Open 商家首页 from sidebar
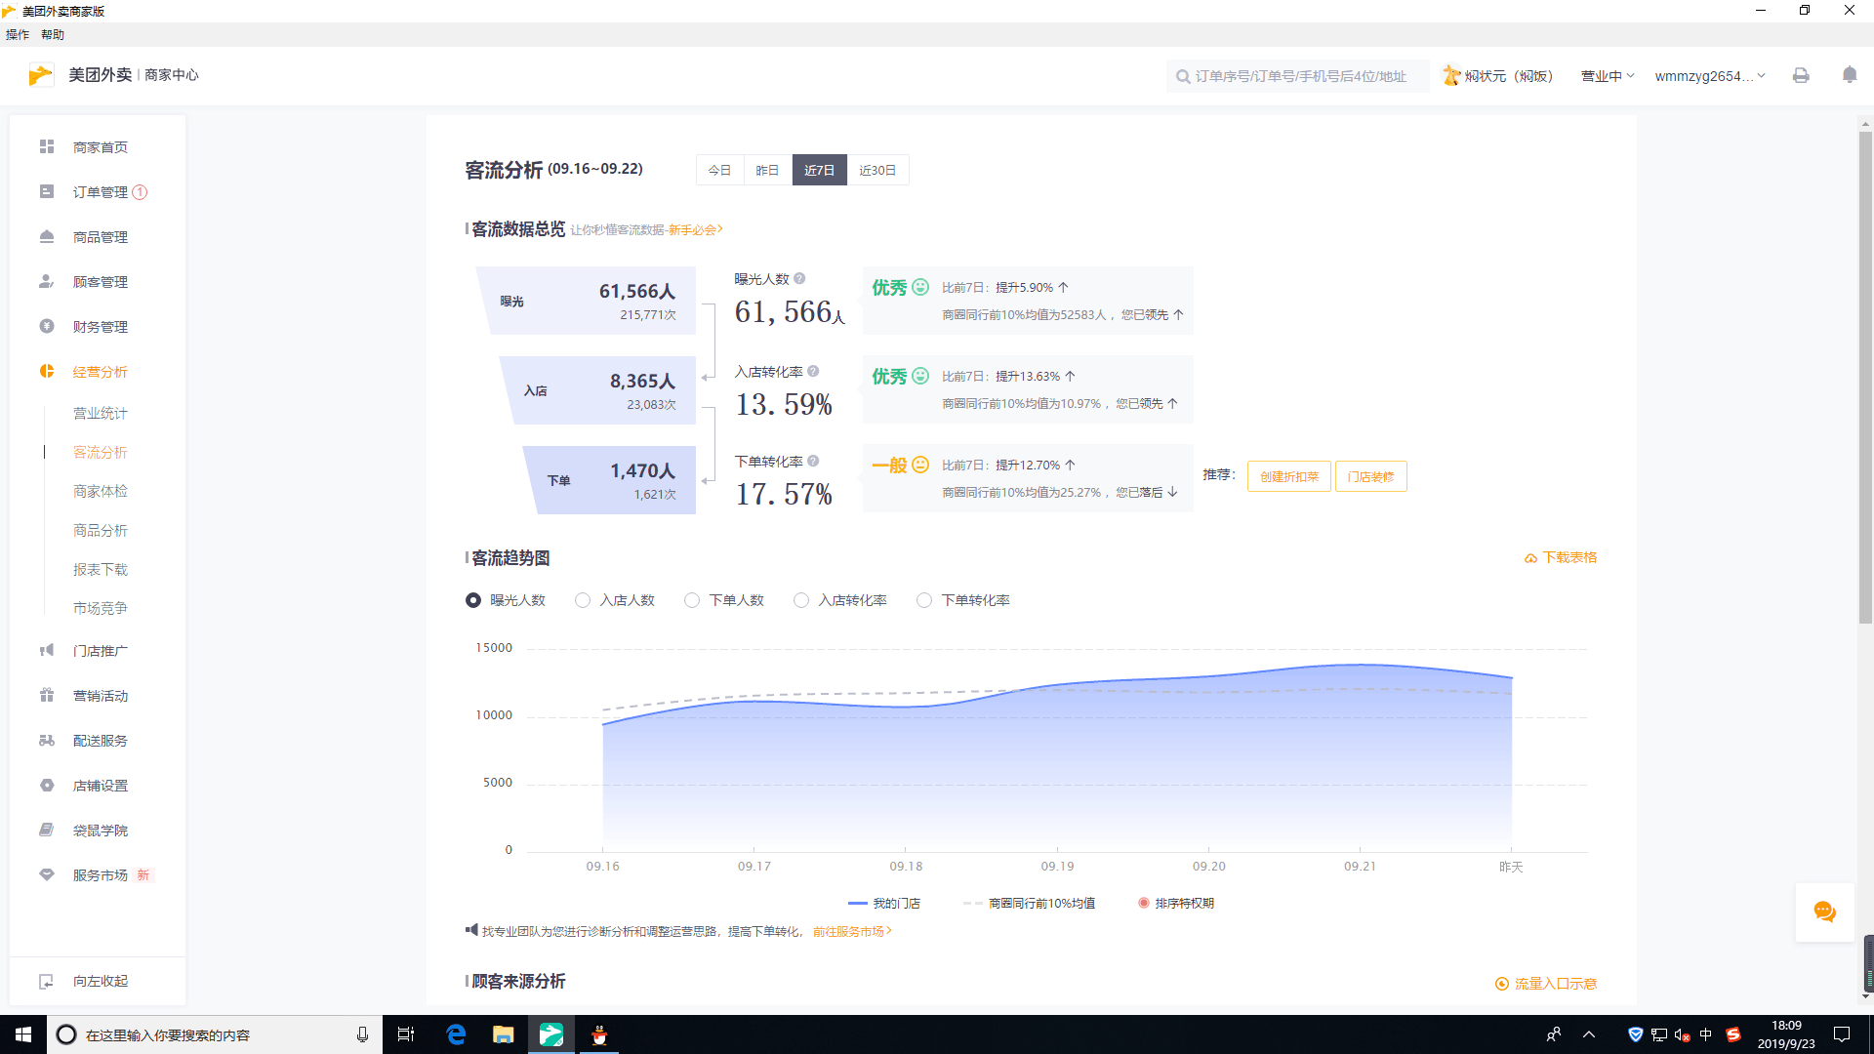Viewport: 1874px width, 1054px height. coord(100,147)
